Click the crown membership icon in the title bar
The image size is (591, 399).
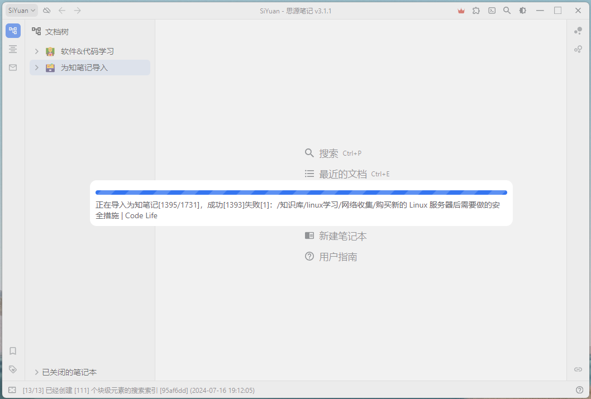(x=461, y=10)
